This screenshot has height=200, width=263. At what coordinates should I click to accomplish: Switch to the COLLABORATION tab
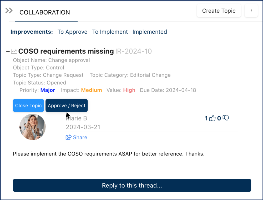click(x=45, y=12)
